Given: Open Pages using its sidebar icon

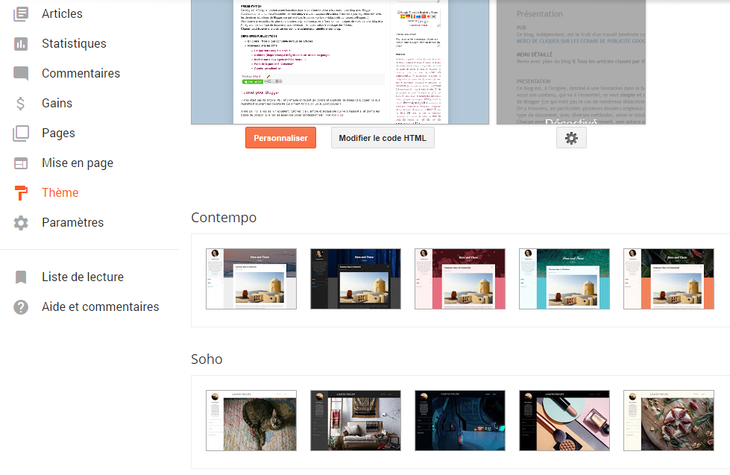Looking at the screenshot, I should pyautogui.click(x=20, y=133).
